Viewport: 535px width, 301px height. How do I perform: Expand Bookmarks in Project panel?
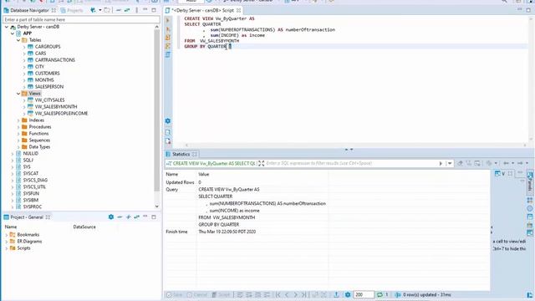(7, 235)
